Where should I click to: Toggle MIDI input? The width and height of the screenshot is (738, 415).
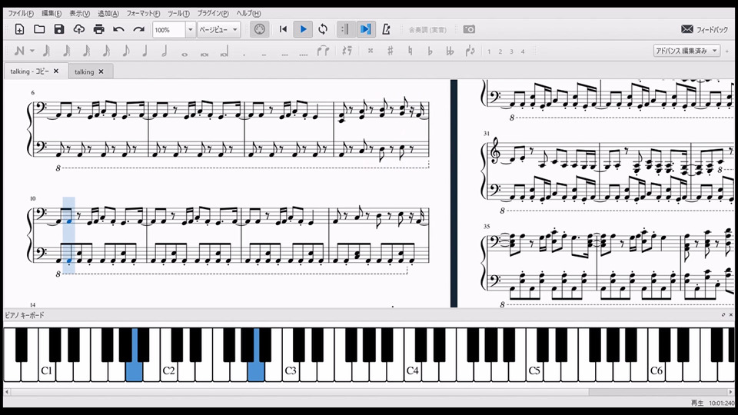click(259, 29)
